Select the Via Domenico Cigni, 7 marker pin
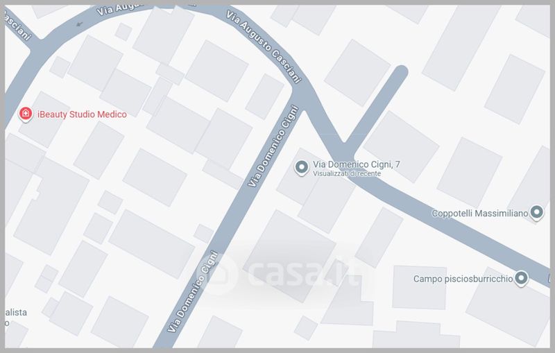Viewport: 555px width, 353px height. click(x=302, y=167)
